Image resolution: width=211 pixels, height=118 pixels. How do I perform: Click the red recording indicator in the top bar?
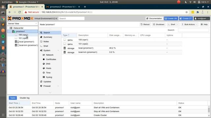179,2
